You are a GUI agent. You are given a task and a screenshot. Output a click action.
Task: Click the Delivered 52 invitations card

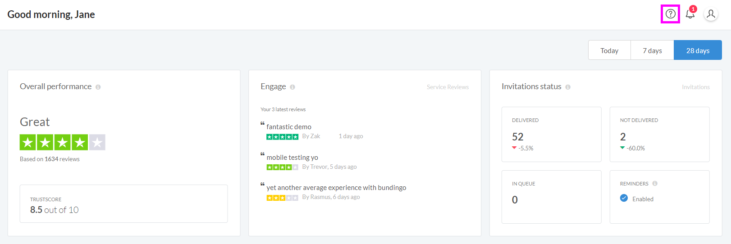coord(551,134)
